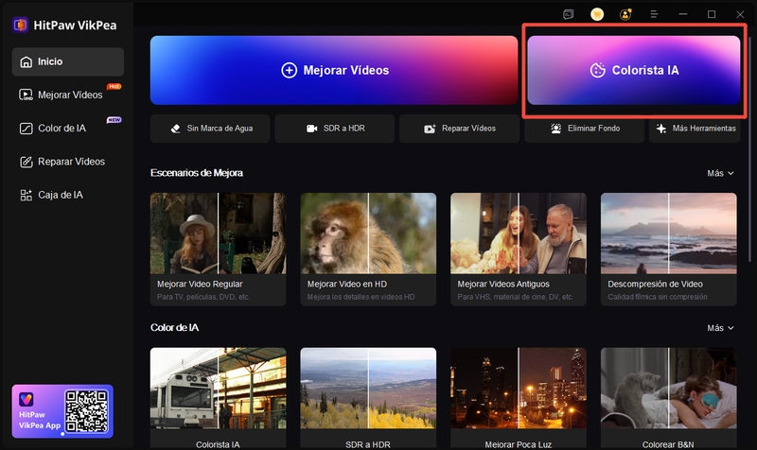Click the feedback message icon in title bar
Screen dimensions: 757x450
568,14
